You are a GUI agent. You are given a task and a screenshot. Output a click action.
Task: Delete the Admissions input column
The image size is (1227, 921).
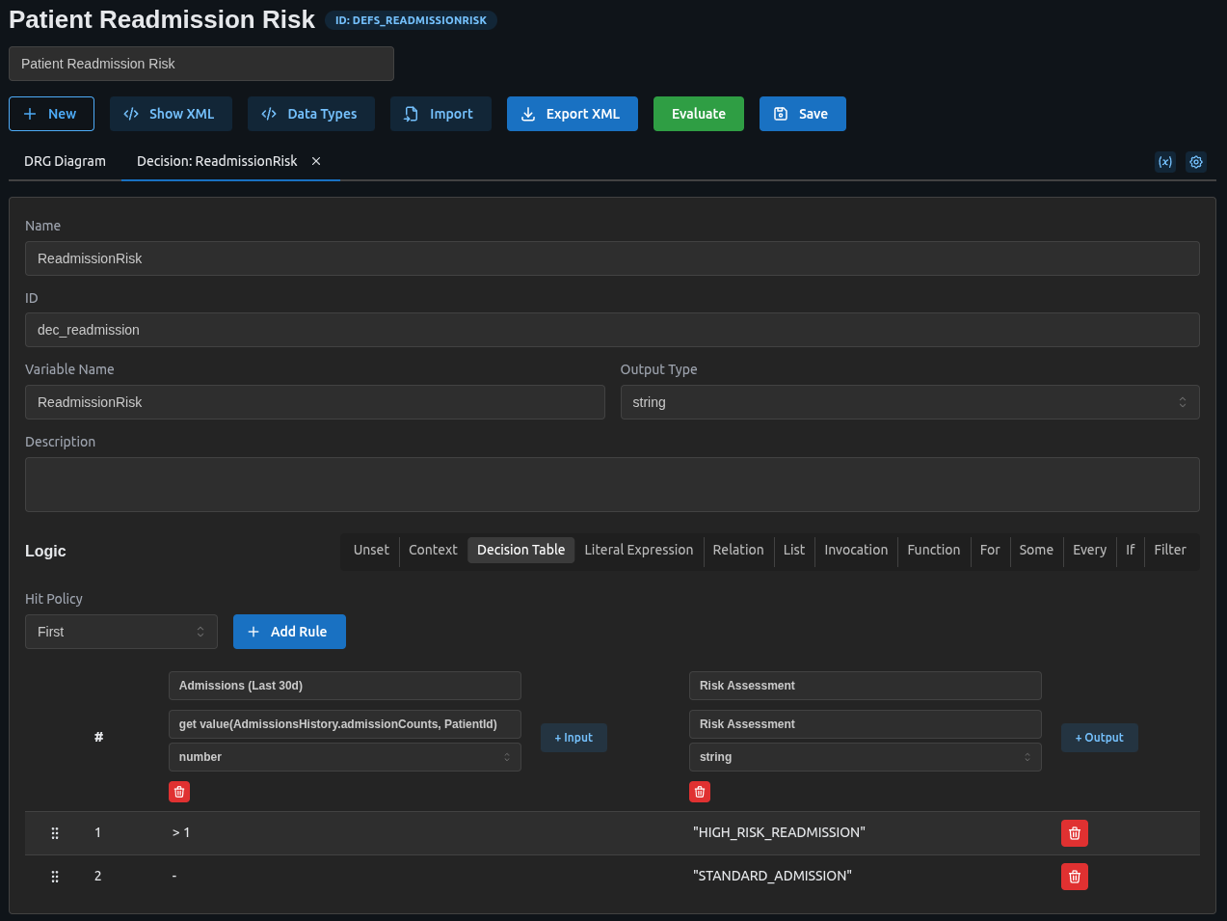179,792
